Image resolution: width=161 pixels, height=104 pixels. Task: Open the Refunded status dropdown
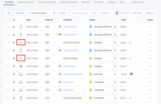[x=105, y=74]
